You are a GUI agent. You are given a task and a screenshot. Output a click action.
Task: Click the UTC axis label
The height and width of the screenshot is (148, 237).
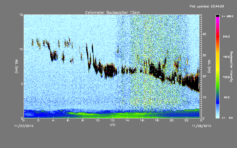tap(113, 125)
